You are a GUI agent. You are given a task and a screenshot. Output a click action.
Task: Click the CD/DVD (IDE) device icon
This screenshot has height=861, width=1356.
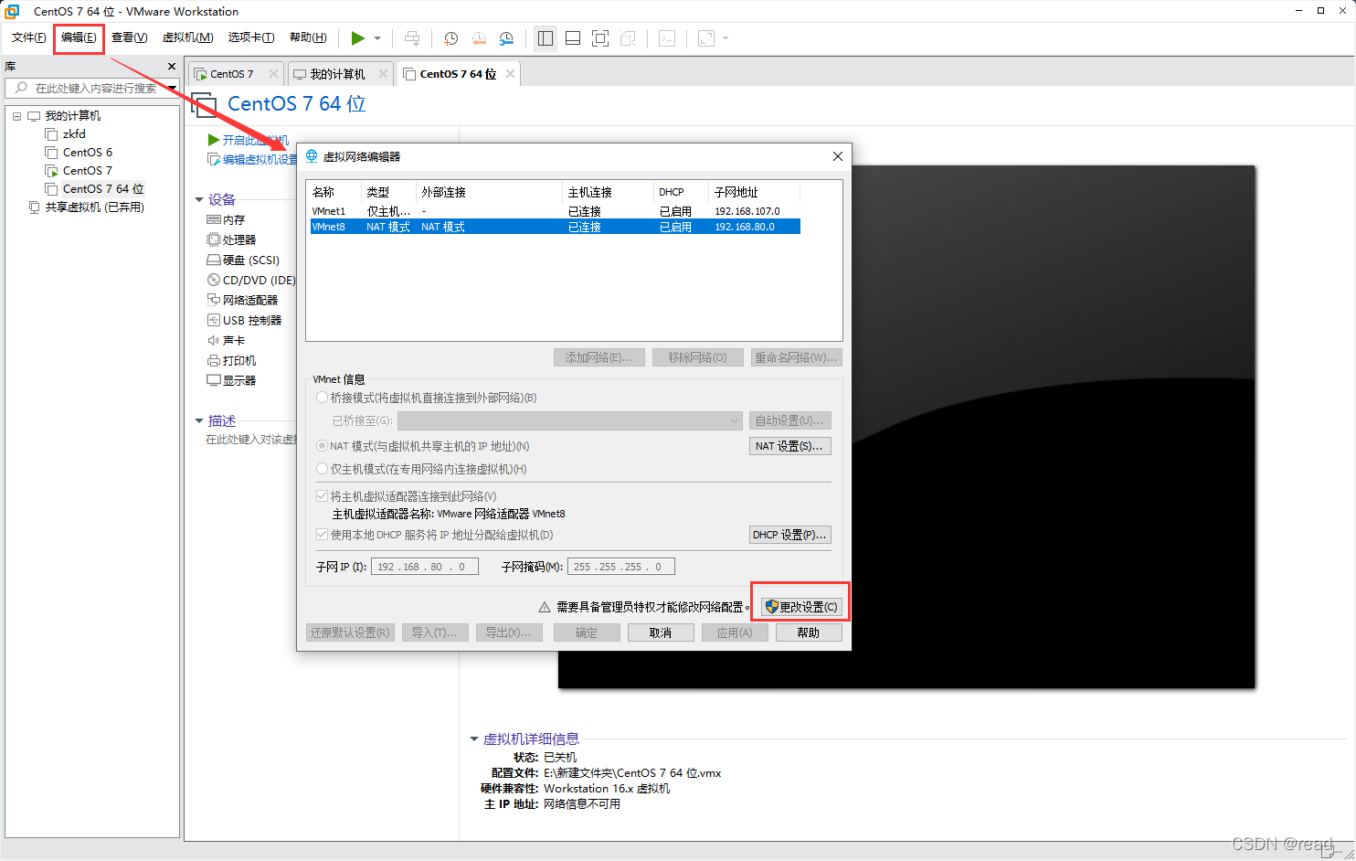click(x=214, y=281)
